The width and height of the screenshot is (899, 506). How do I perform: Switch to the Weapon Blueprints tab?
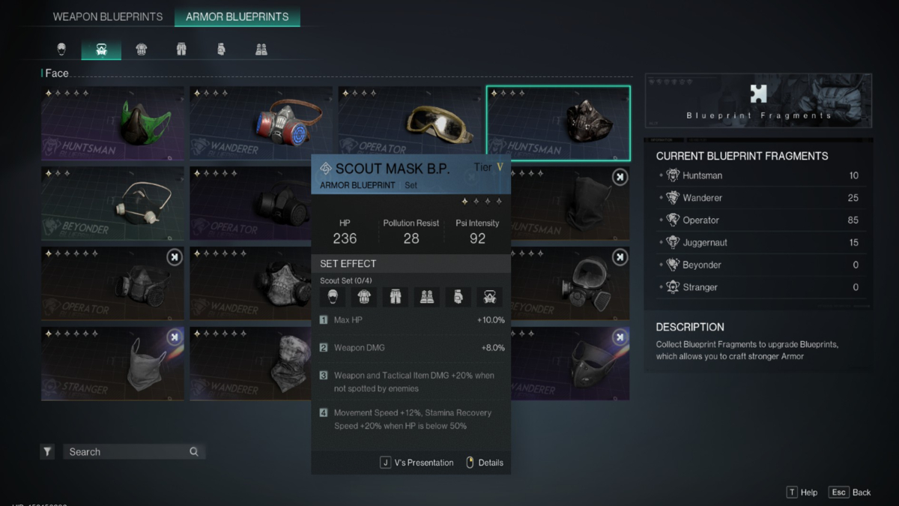pos(108,16)
